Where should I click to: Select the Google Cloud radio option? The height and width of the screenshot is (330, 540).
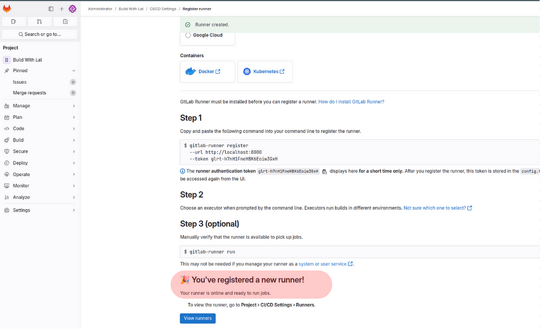pos(188,35)
